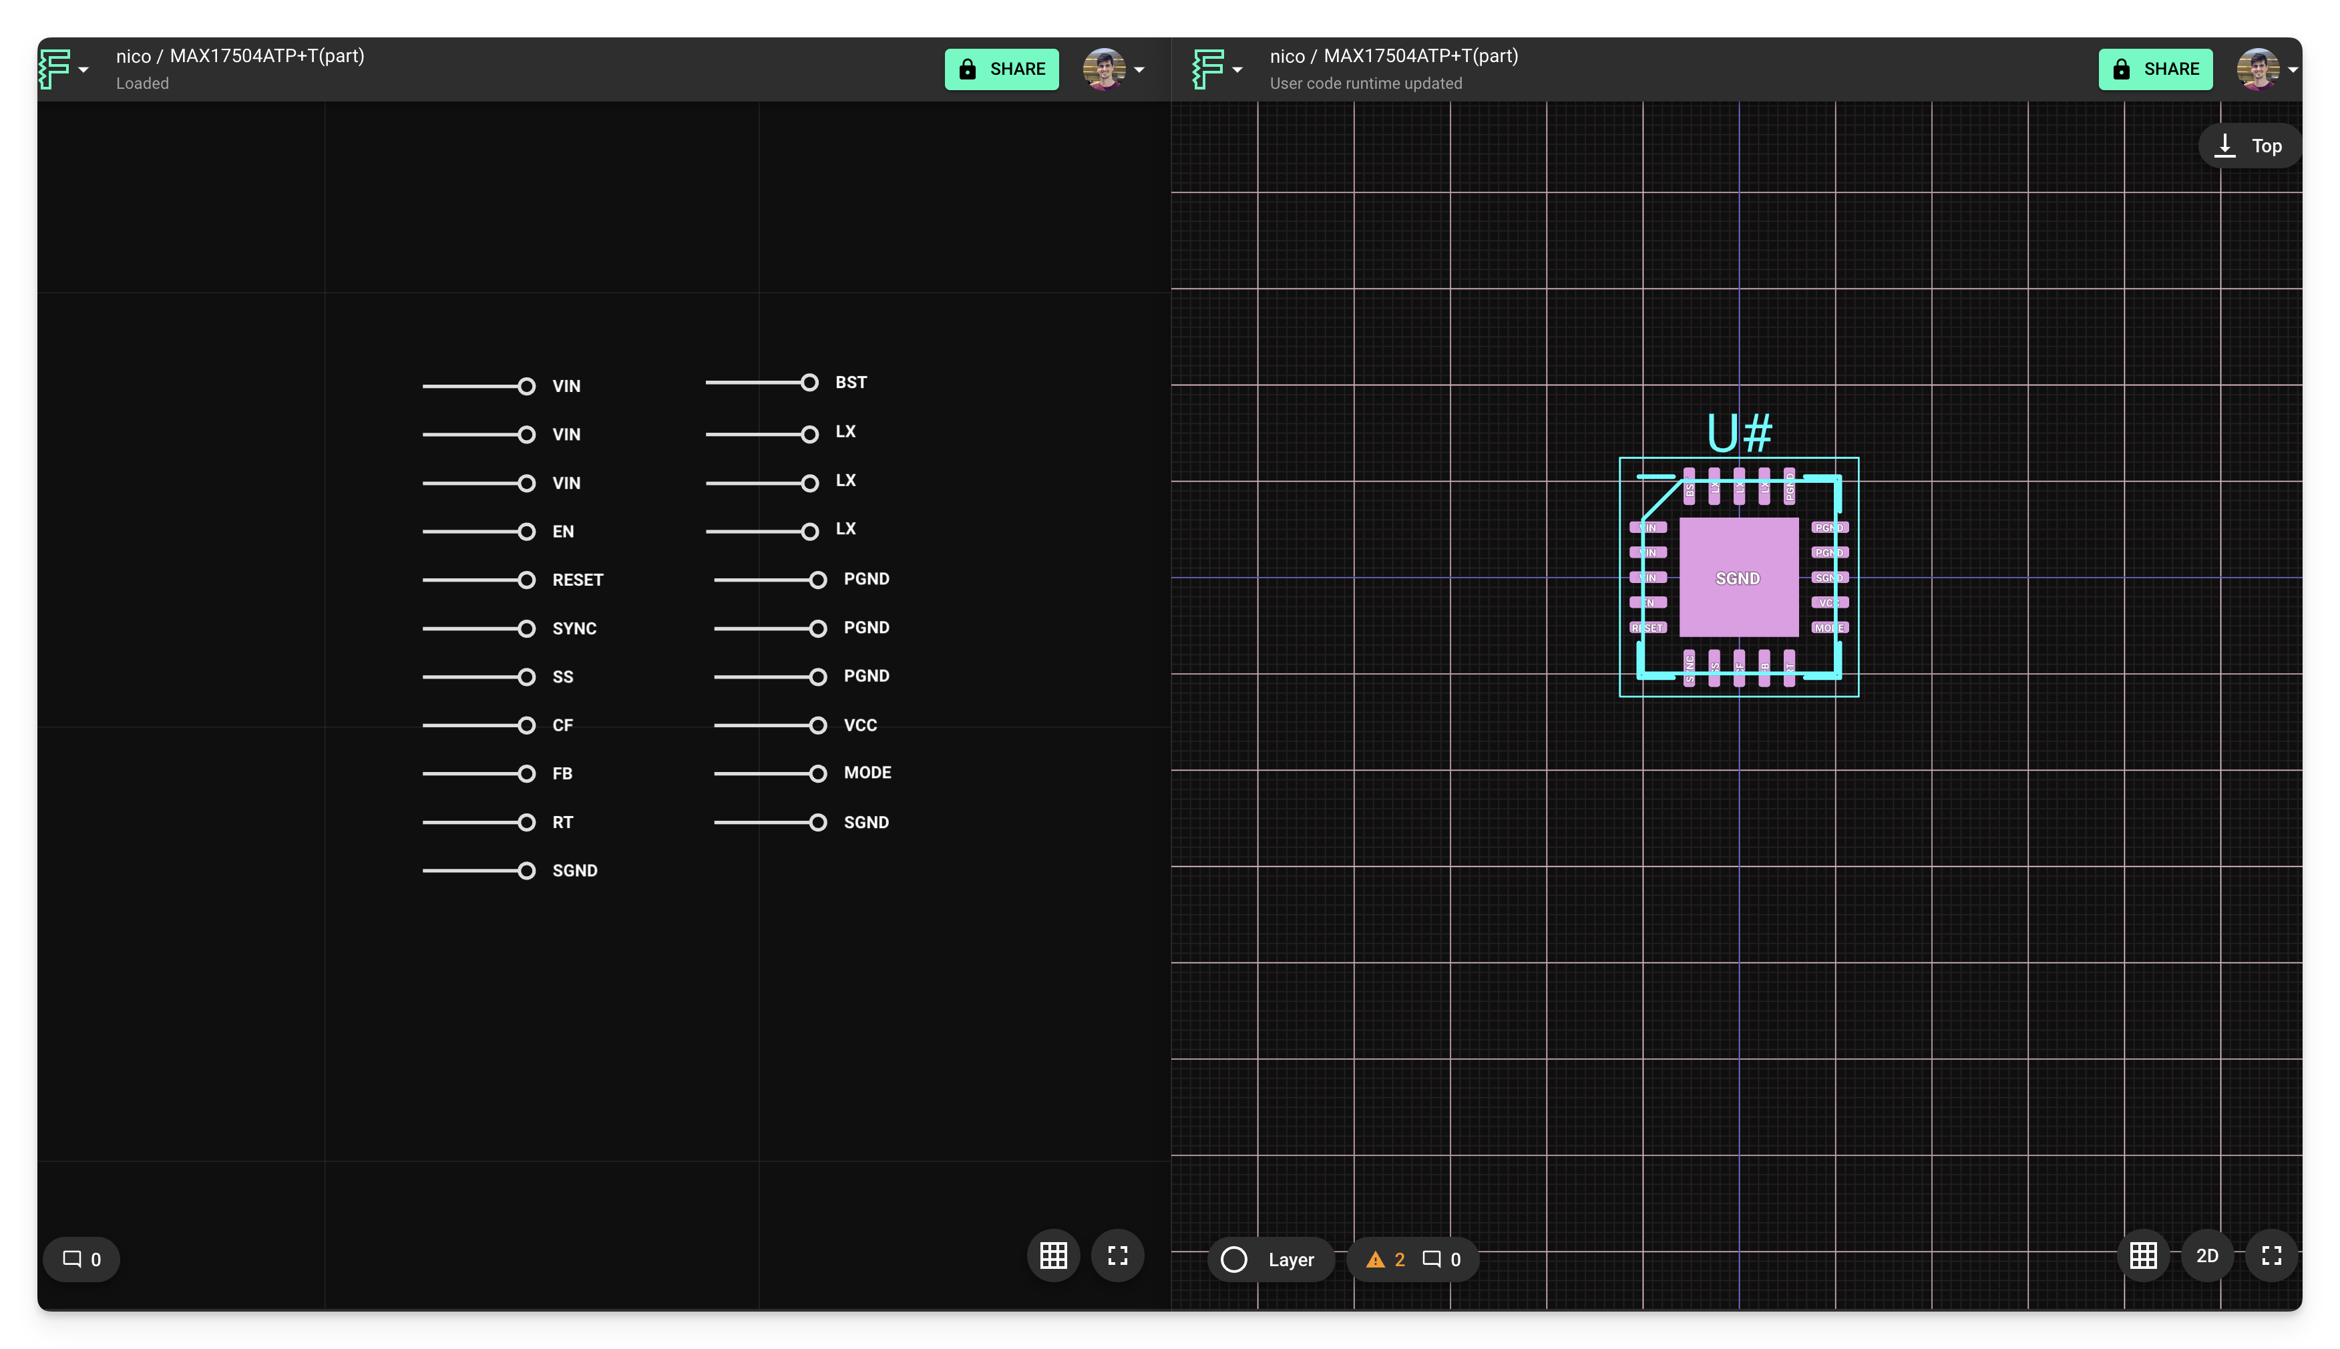Image resolution: width=2340 pixels, height=1349 pixels.
Task: Open the warnings indicator showing 2
Action: click(x=1386, y=1259)
